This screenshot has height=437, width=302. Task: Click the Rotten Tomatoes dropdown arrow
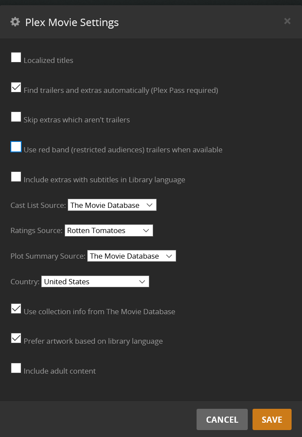(x=146, y=230)
